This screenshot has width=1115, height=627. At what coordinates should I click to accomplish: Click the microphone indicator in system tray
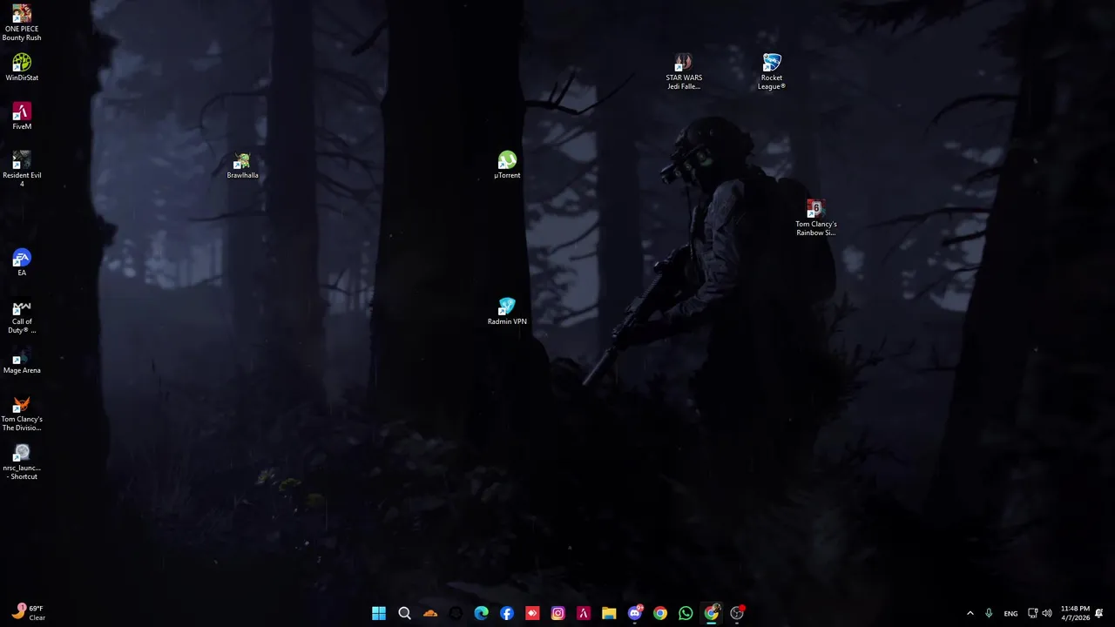989,613
